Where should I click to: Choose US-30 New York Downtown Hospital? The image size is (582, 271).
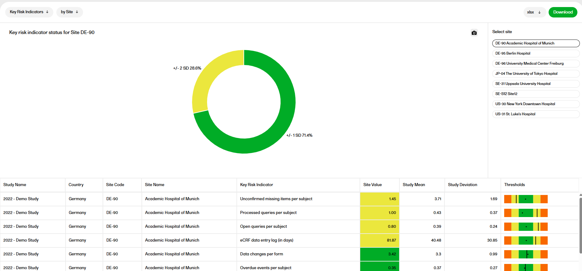pyautogui.click(x=535, y=104)
